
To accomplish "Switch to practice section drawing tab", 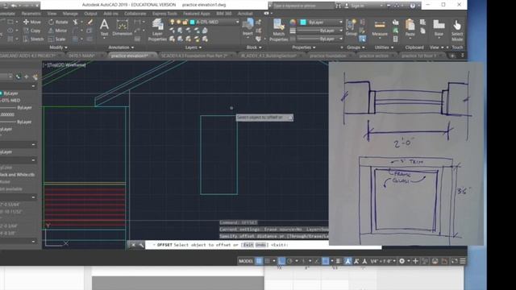I will click(x=373, y=56).
